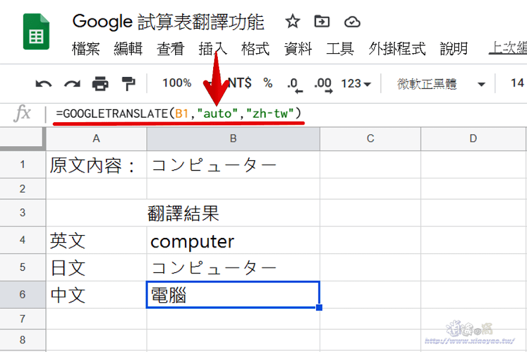Select column A header
The height and width of the screenshot is (352, 527).
96,139
